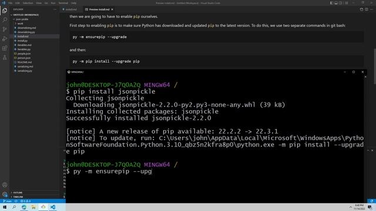This screenshot has height=211, width=376.
Task: Open the Source Control view
Action: click(x=5, y=29)
